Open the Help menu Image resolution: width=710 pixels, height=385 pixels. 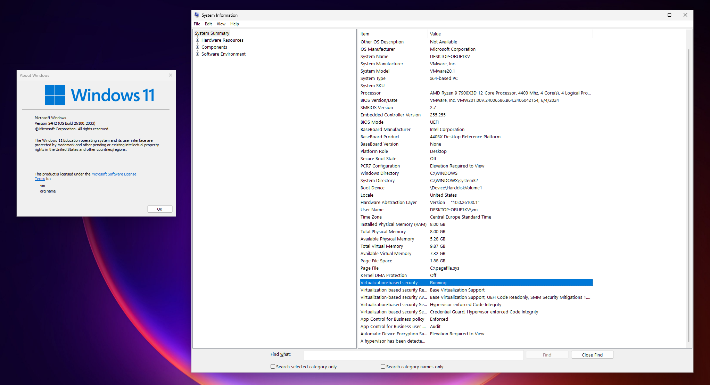(x=234, y=24)
